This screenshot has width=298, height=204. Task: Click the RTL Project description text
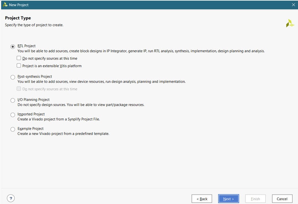click(x=141, y=51)
